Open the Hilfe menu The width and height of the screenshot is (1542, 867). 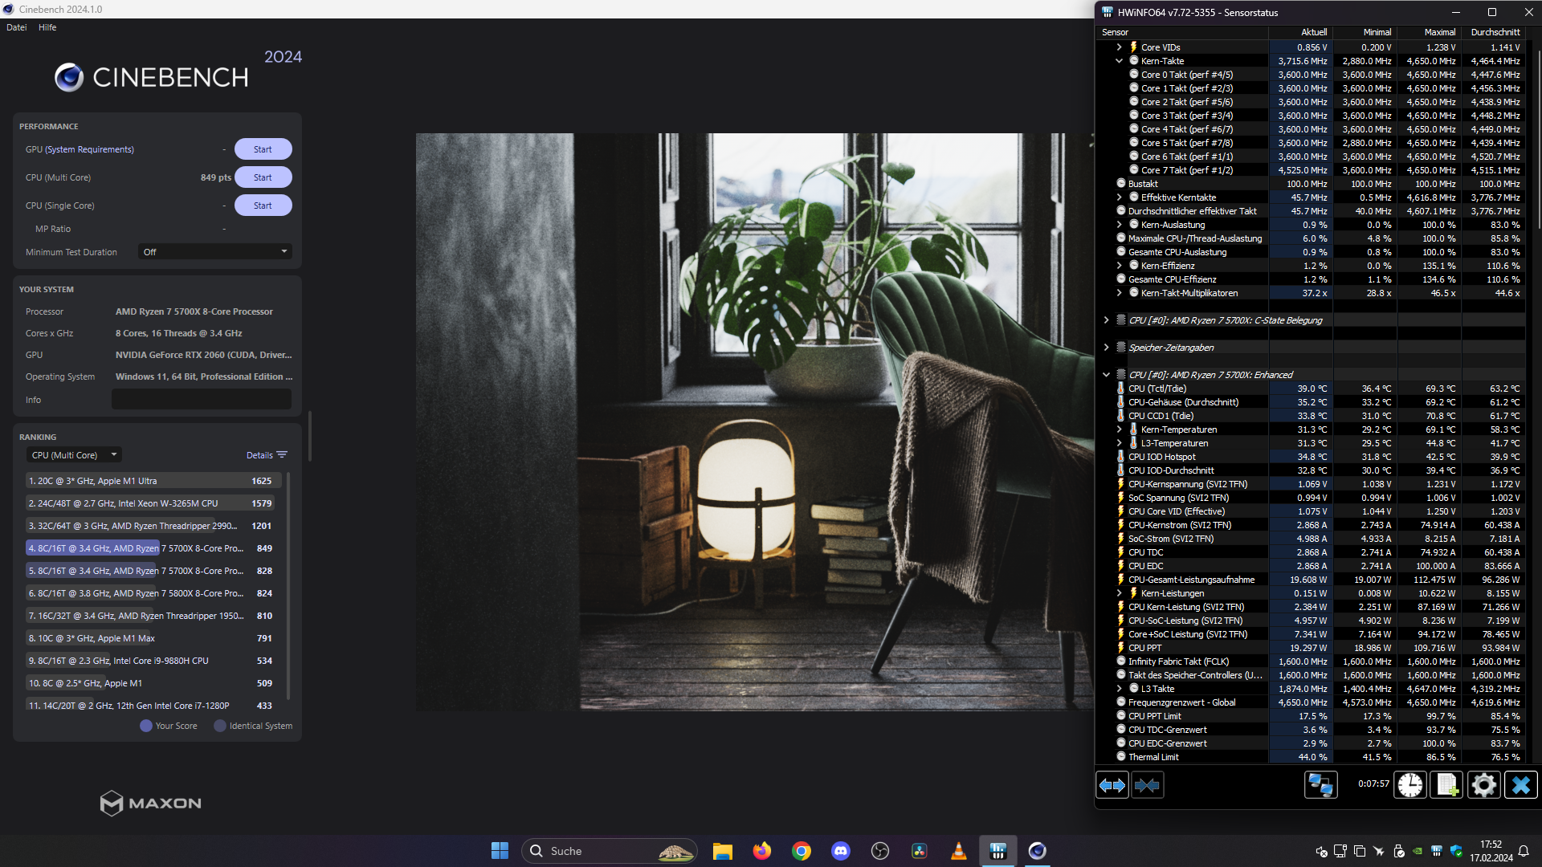pos(47,27)
